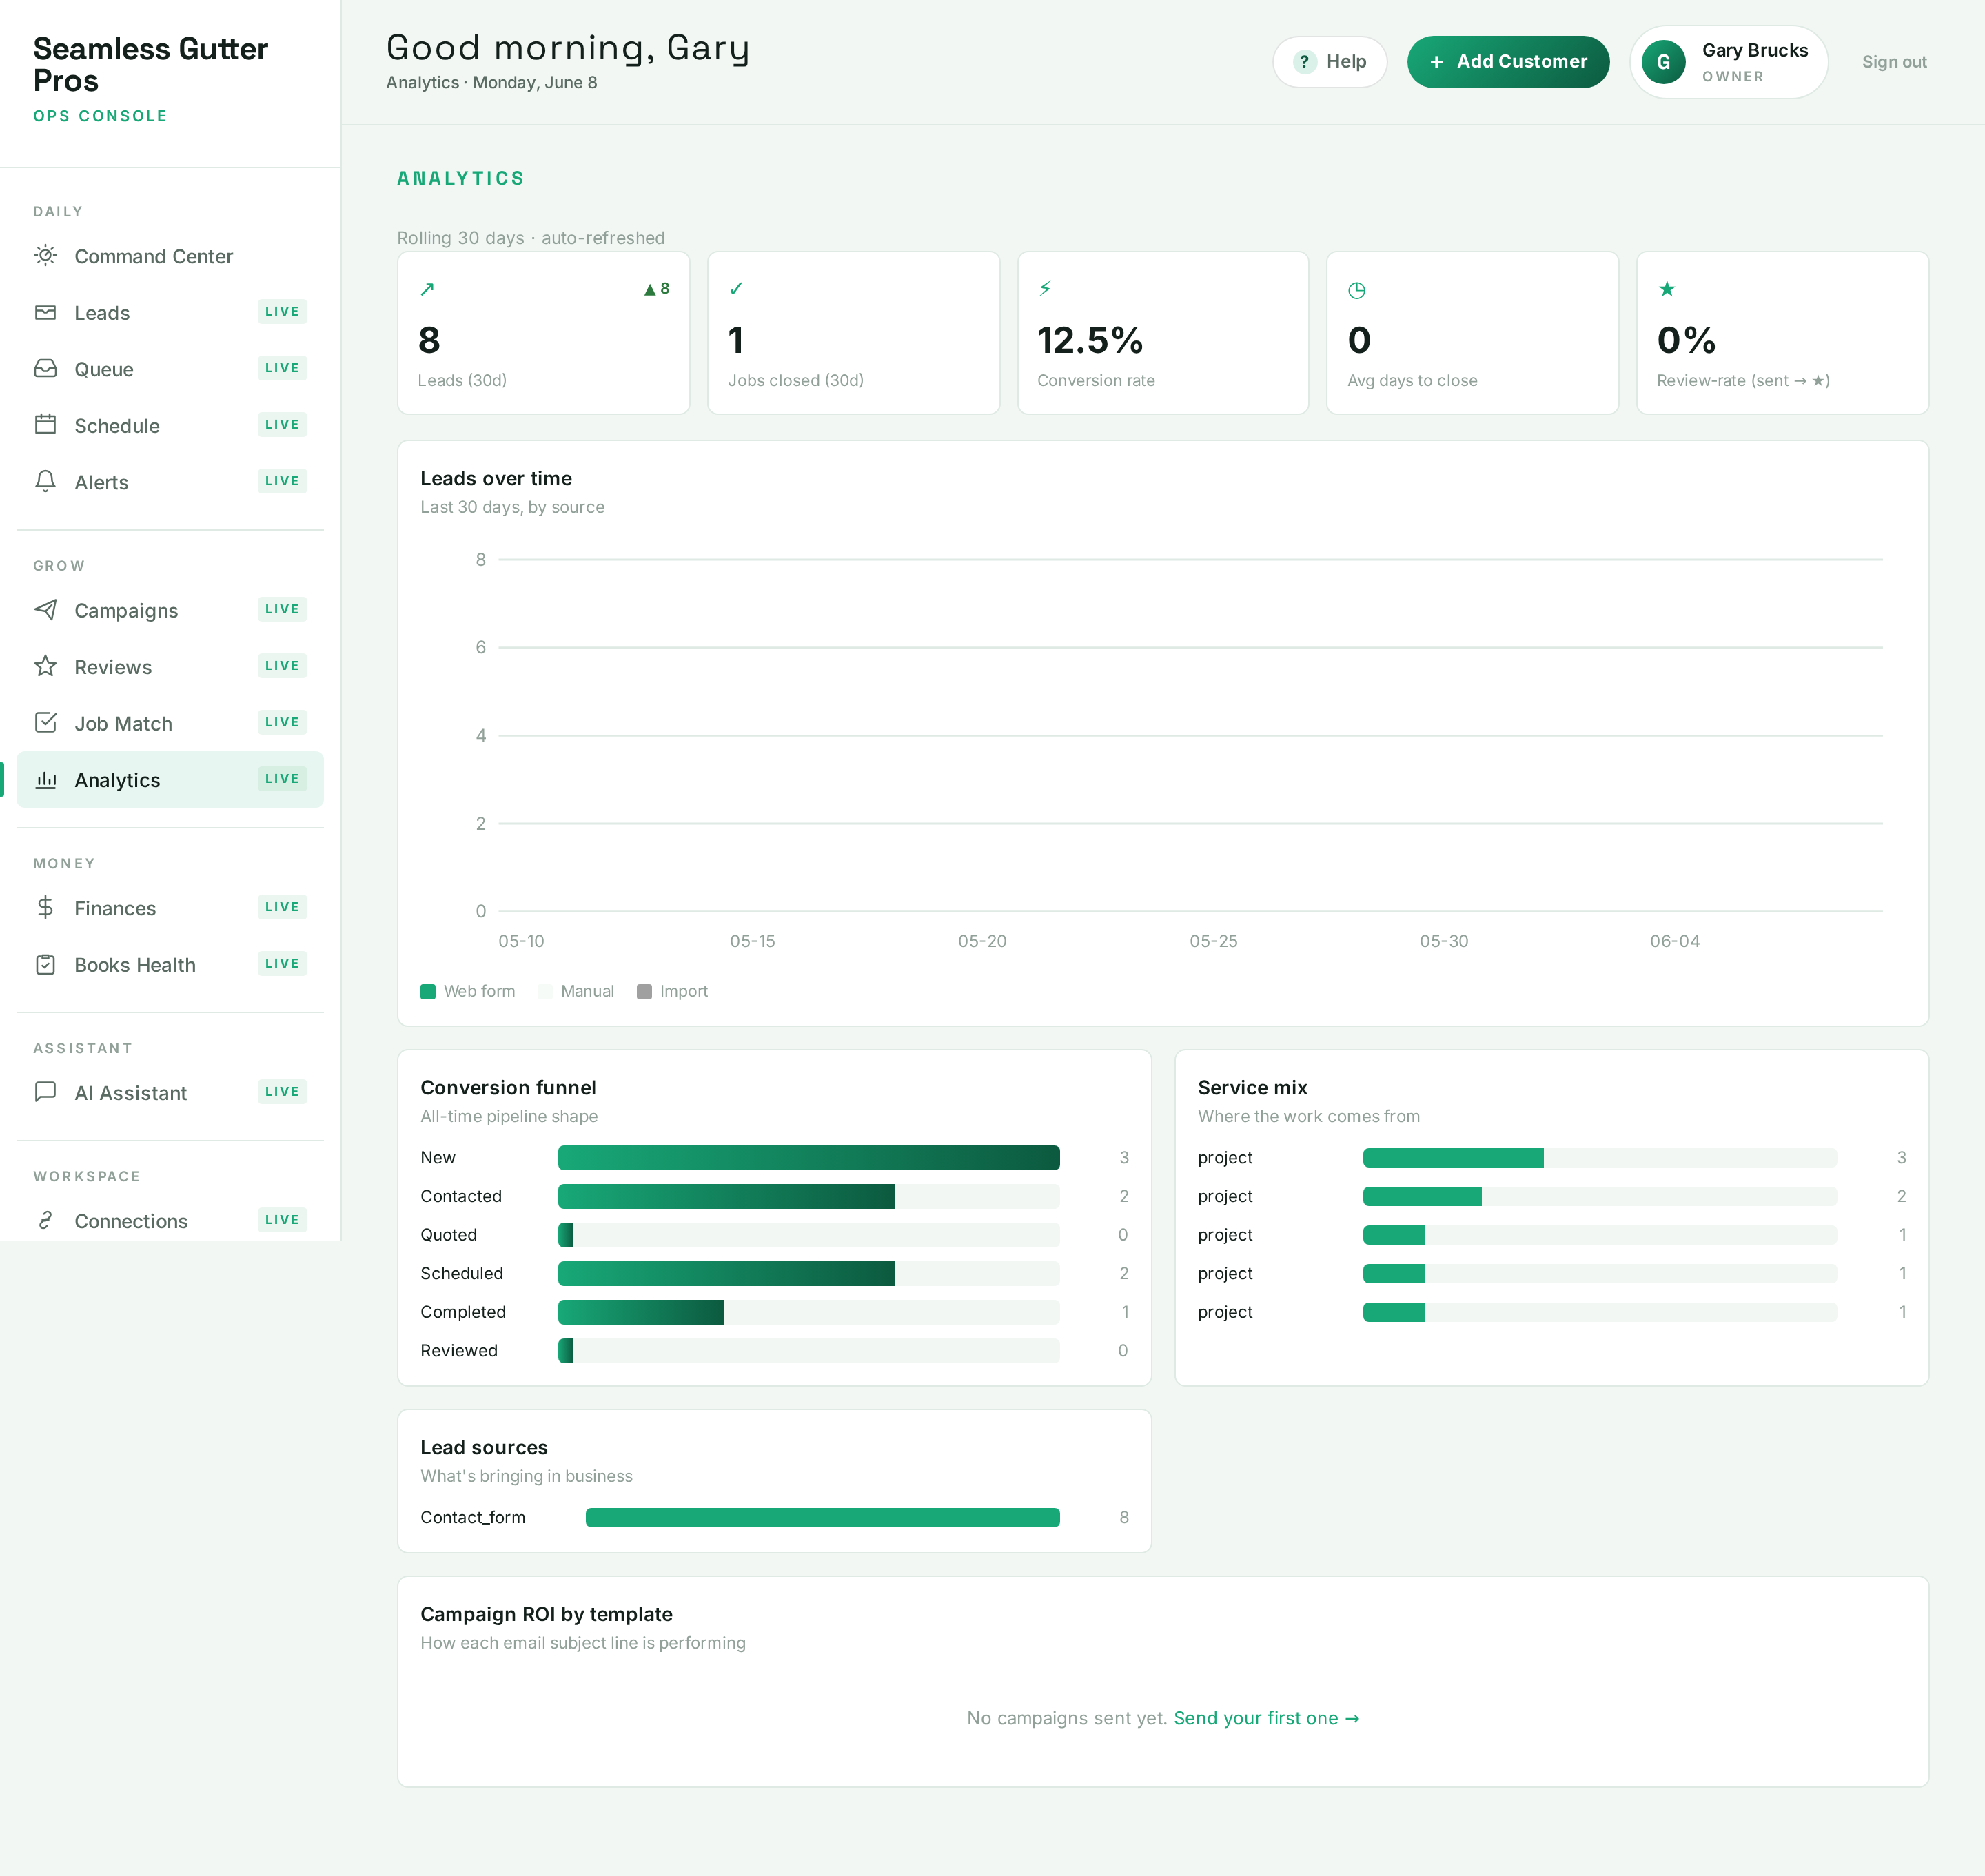This screenshot has width=1985, height=1876.
Task: Toggle the Web form legend swatch
Action: tap(428, 991)
